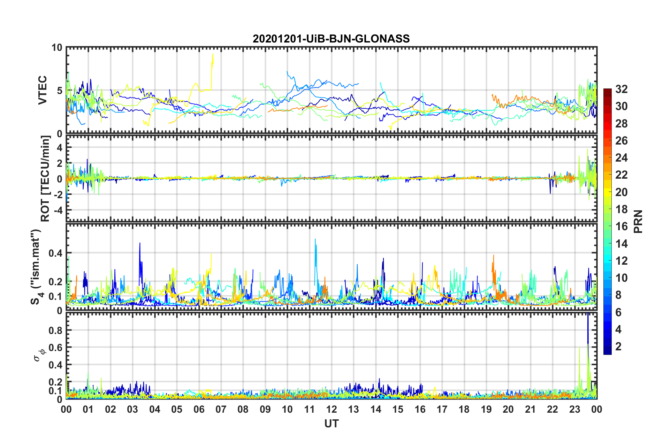Click colorbar tick label 32

(x=622, y=89)
